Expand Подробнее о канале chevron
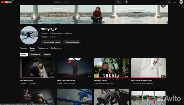The image size is (184, 105). coord(58,37)
